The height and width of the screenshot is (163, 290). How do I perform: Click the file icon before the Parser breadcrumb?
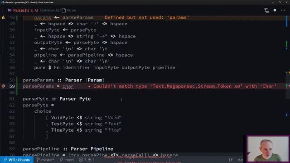(63, 10)
